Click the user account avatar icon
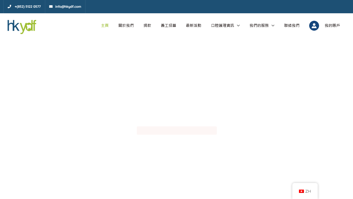Screen dimensions: 353x199 coord(314,26)
